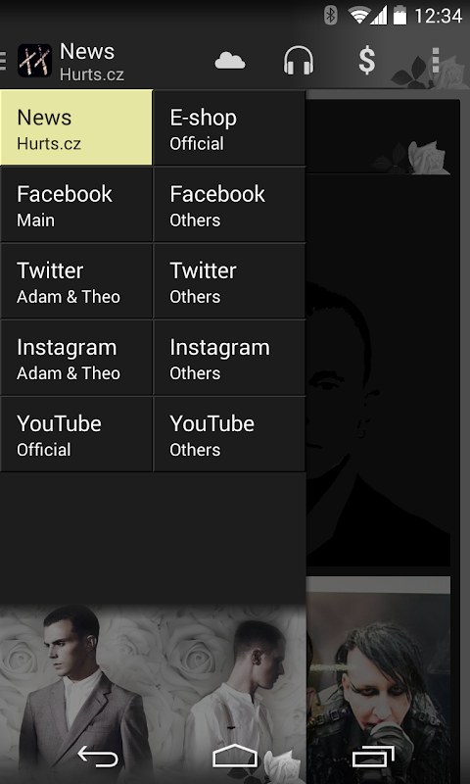The height and width of the screenshot is (784, 470).
Task: Open the SoundCloud cloud icon
Action: click(x=230, y=61)
